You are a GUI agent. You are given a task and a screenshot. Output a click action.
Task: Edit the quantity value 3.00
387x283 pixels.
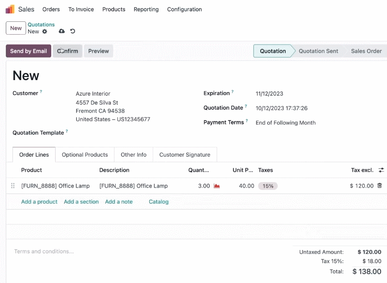point(204,186)
